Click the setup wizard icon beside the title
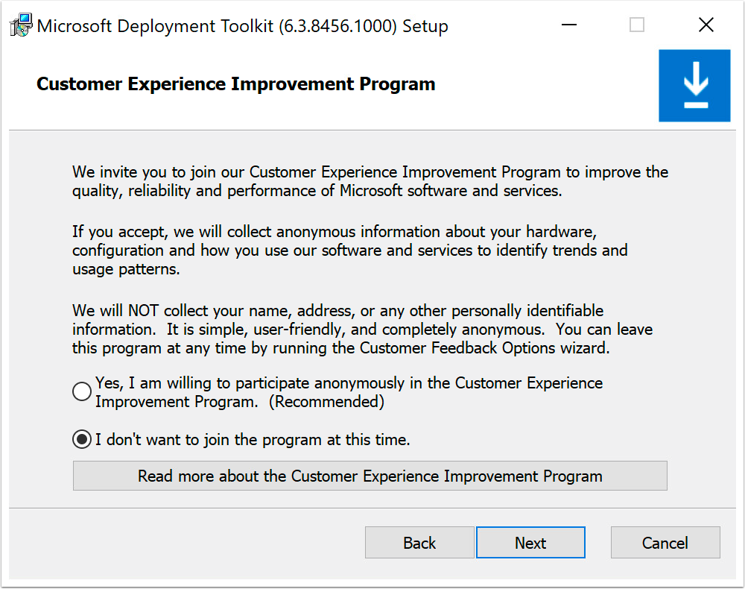Screen dimensions: 745x589 (x=20, y=24)
